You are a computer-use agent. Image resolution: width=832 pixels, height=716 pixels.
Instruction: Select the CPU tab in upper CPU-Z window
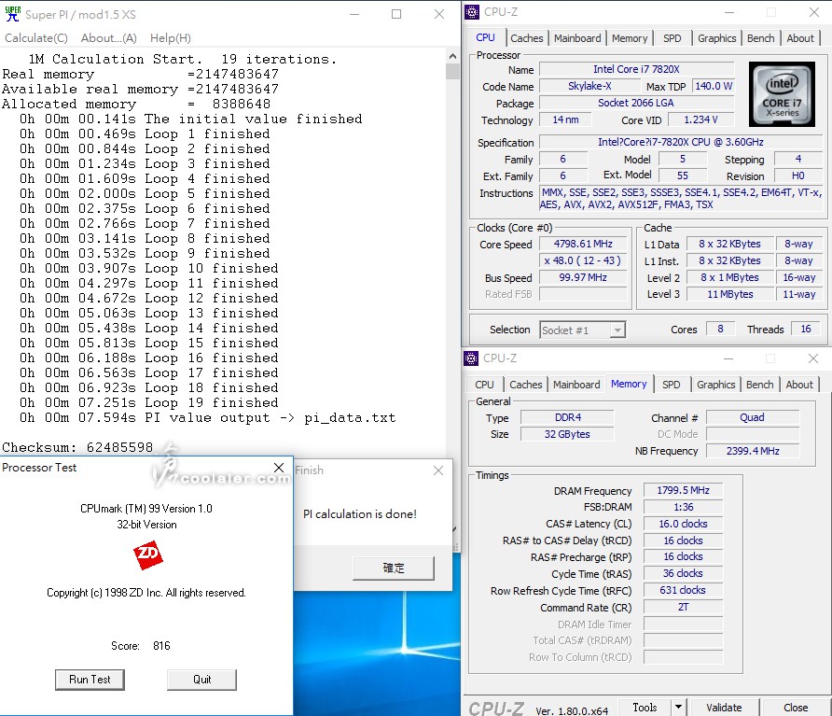coord(485,37)
